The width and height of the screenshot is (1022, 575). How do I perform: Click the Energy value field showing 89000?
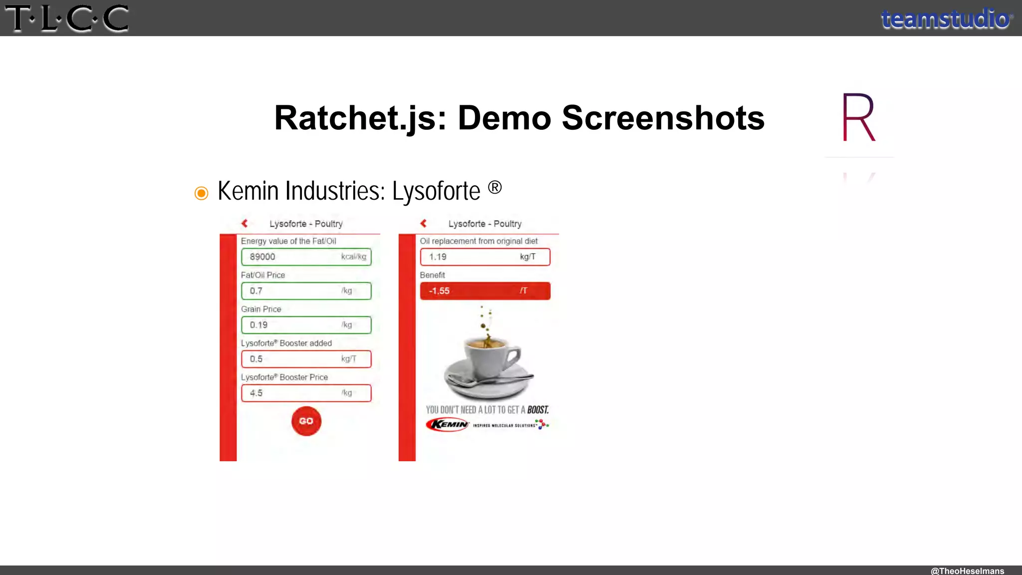[x=306, y=257]
